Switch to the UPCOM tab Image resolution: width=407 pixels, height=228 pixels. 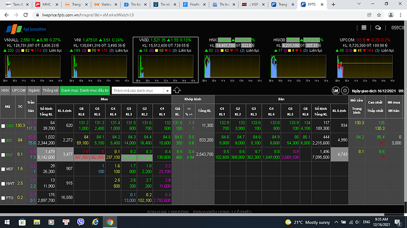(x=19, y=90)
